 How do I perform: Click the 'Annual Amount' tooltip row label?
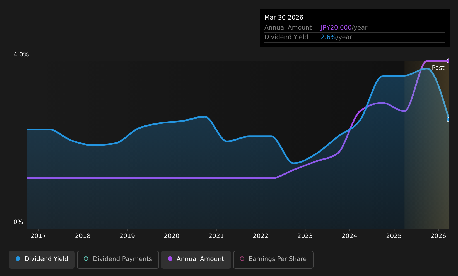coord(288,28)
